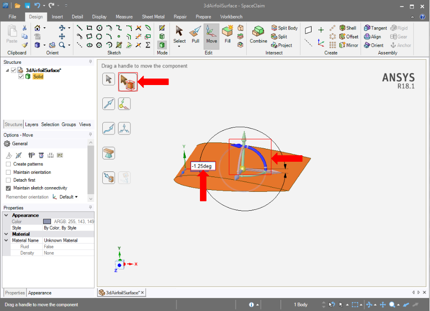430x311 pixels.
Task: Click the Select Direction tool guide
Action: pyautogui.click(x=109, y=104)
